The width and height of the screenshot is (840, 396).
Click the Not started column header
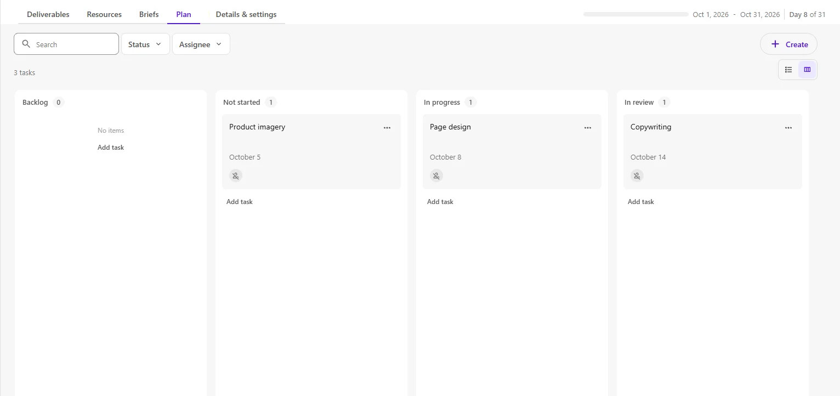coord(242,102)
